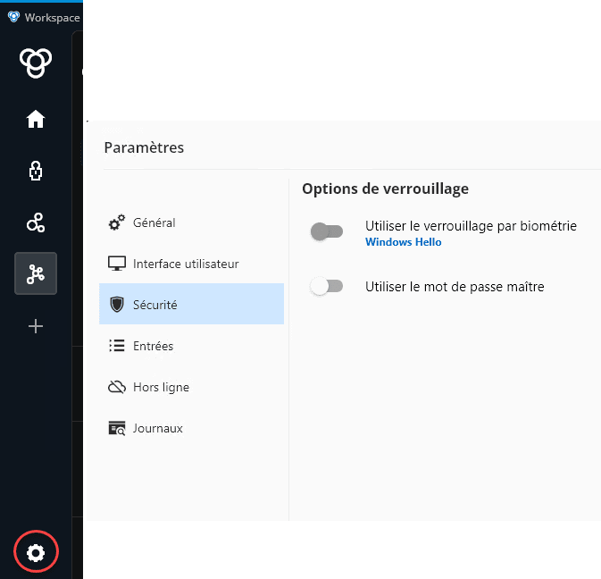Click the Windows Hello link
Screen dimensions: 601x579
pyautogui.click(x=403, y=242)
